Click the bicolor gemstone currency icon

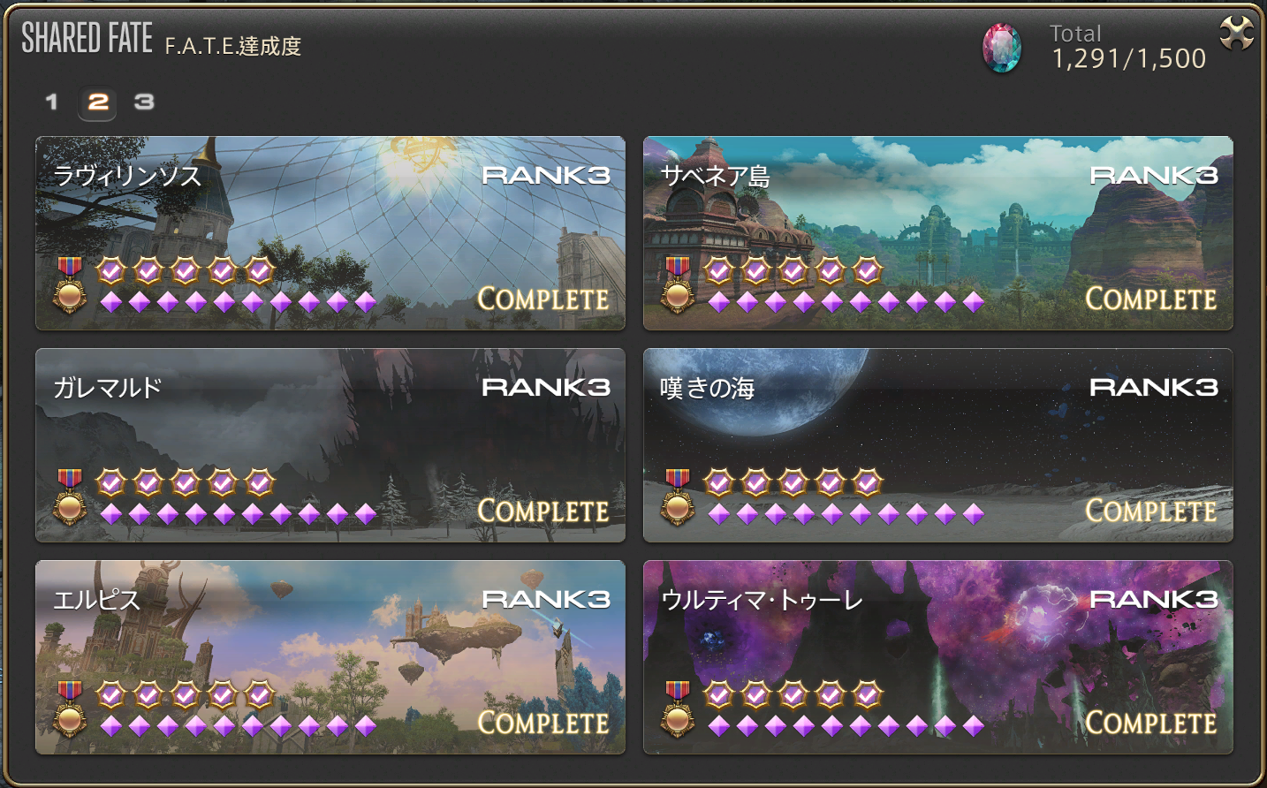click(x=1002, y=48)
